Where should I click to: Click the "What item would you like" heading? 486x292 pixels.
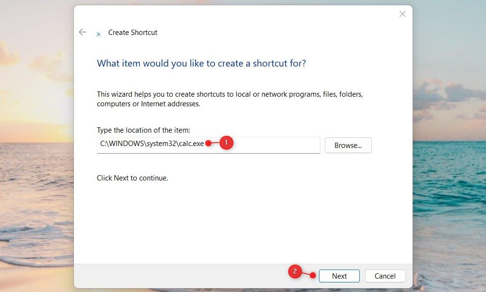tap(202, 63)
